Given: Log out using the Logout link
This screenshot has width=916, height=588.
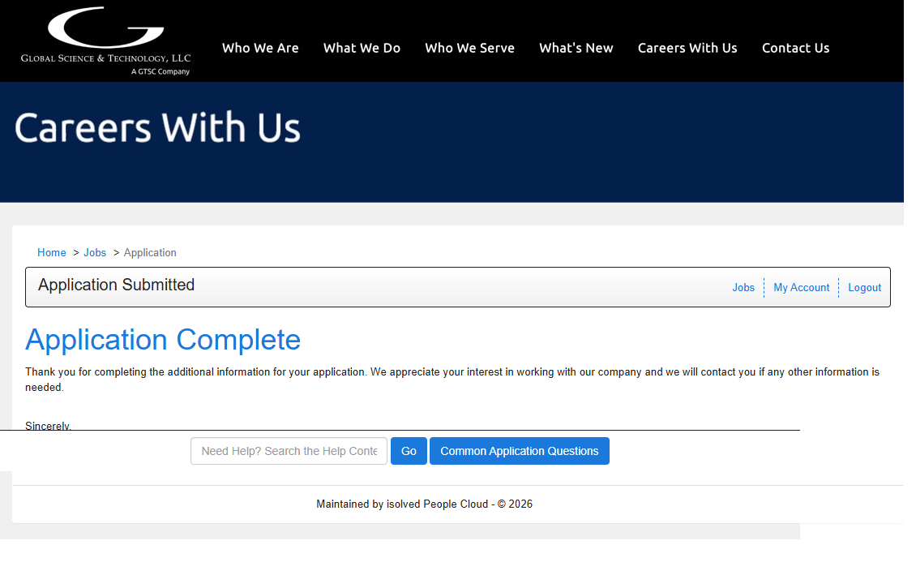Looking at the screenshot, I should coord(864,287).
